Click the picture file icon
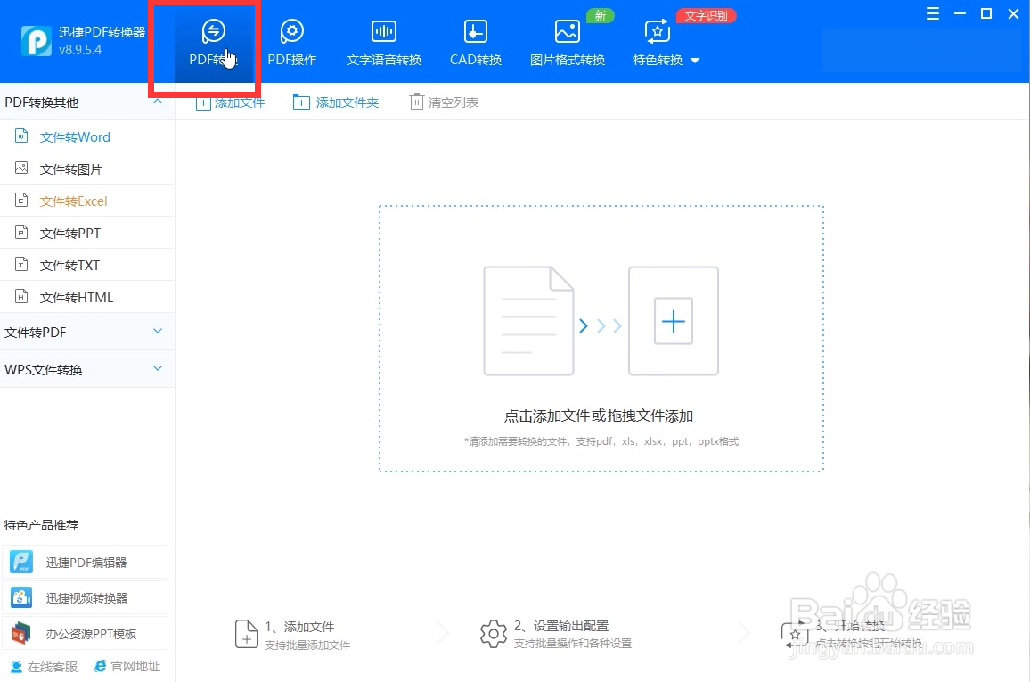The image size is (1030, 682). (x=21, y=168)
